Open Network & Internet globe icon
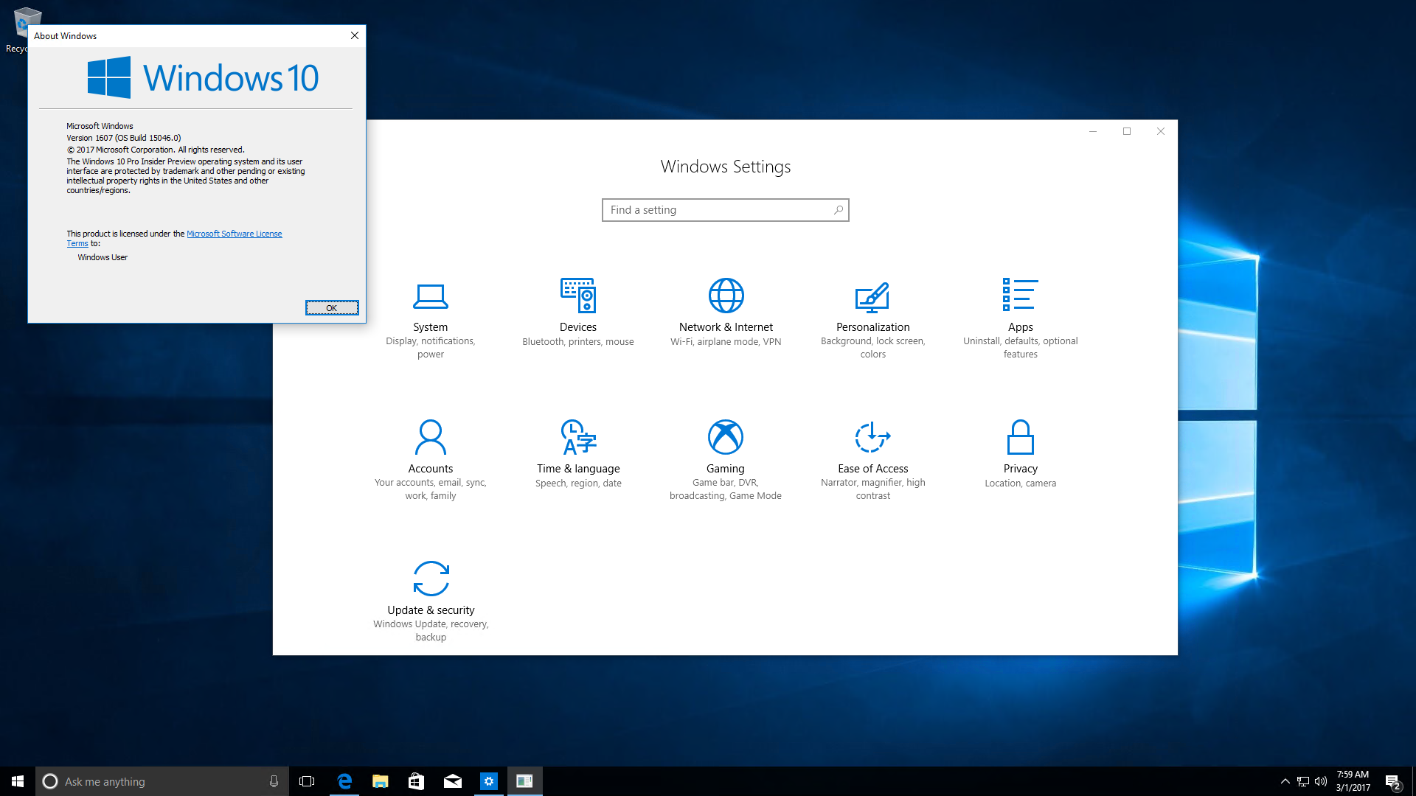This screenshot has width=1416, height=796. [x=726, y=296]
